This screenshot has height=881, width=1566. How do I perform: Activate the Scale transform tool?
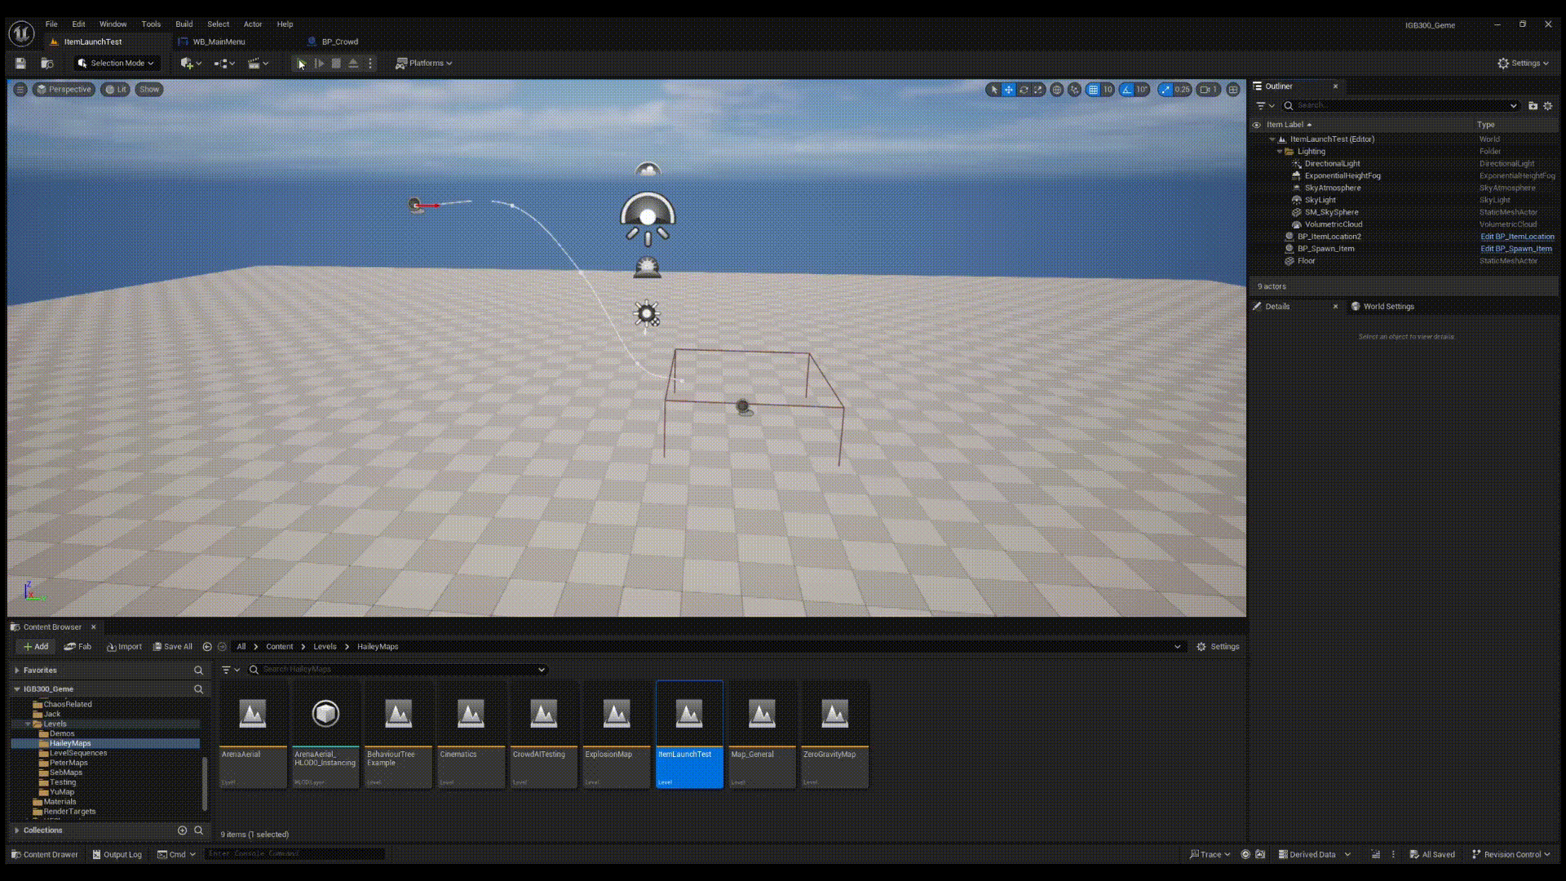(1038, 90)
